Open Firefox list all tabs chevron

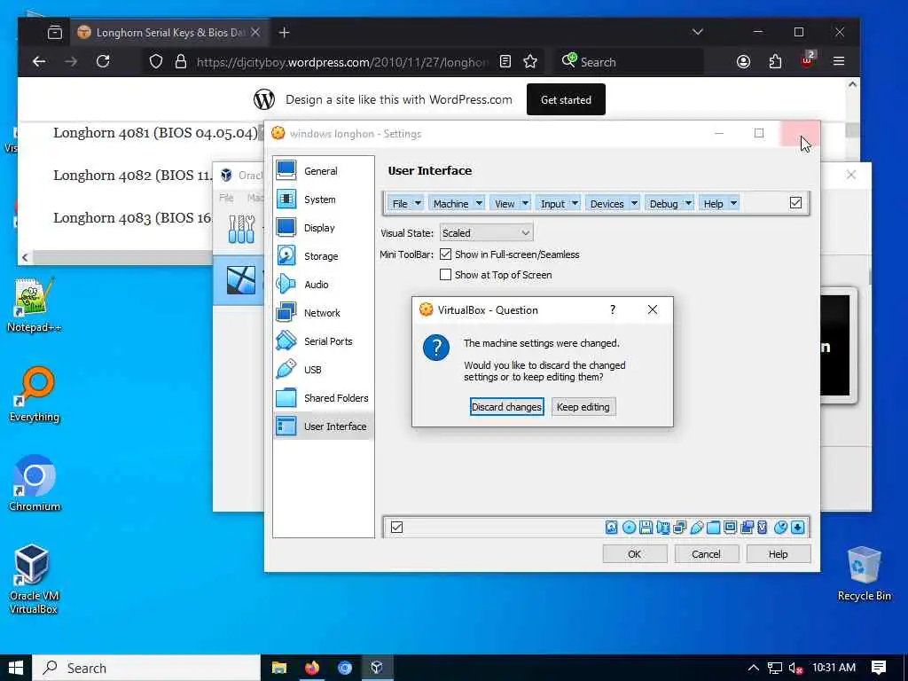pos(698,32)
